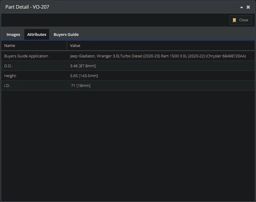Sort by the Name column header
Screen dimensions: 256x202
point(34,45)
